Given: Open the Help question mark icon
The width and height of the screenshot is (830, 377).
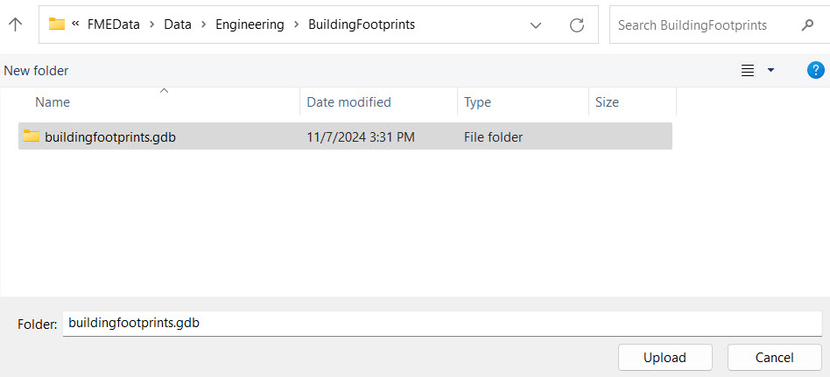Looking at the screenshot, I should point(816,71).
